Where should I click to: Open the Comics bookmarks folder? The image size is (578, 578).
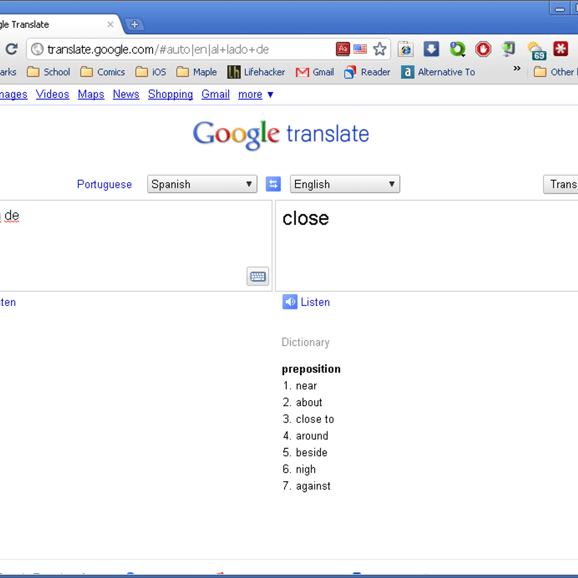point(103,72)
